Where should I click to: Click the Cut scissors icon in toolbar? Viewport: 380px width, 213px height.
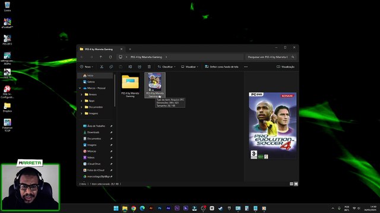point(102,67)
